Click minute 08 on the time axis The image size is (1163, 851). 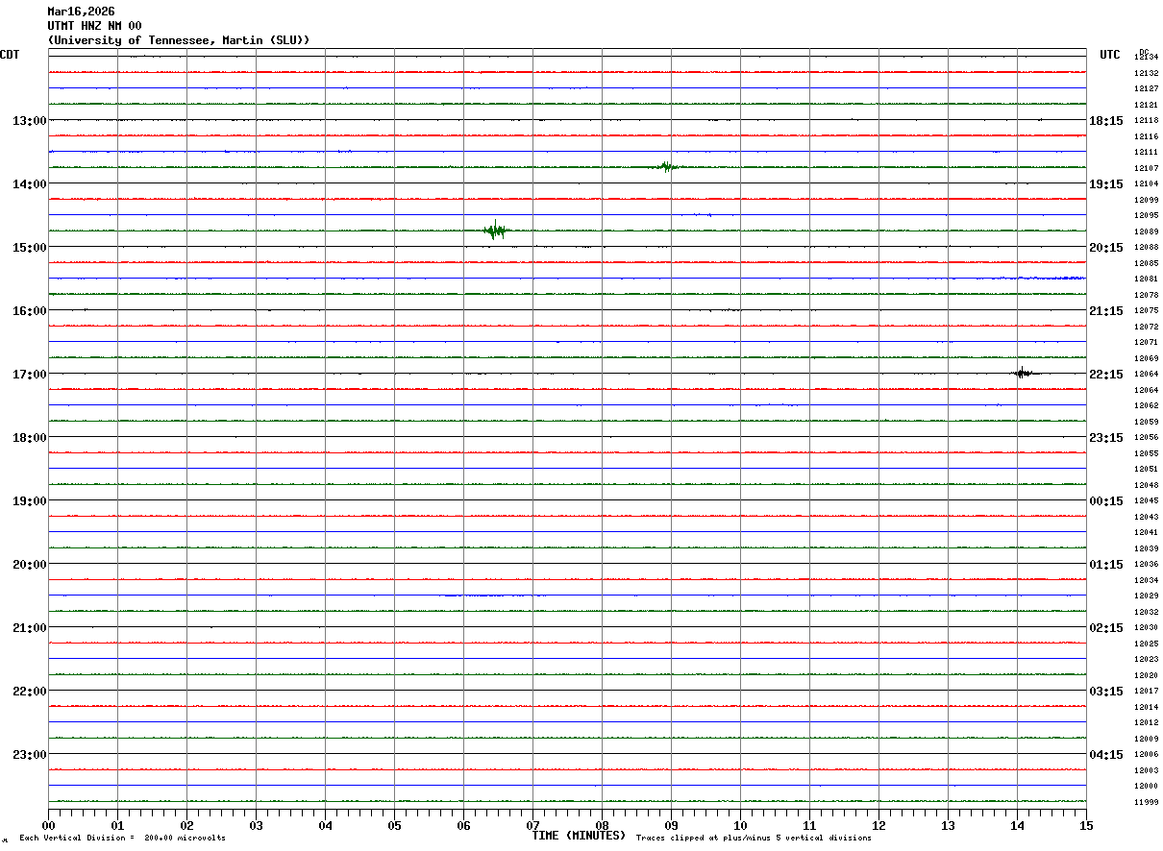pyautogui.click(x=602, y=825)
